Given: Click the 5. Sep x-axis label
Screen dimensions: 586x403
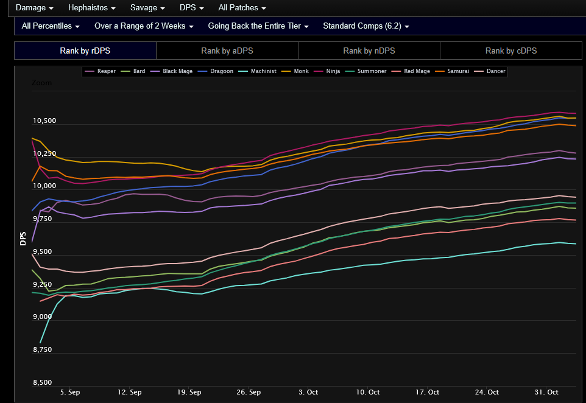Looking at the screenshot, I should (x=70, y=392).
